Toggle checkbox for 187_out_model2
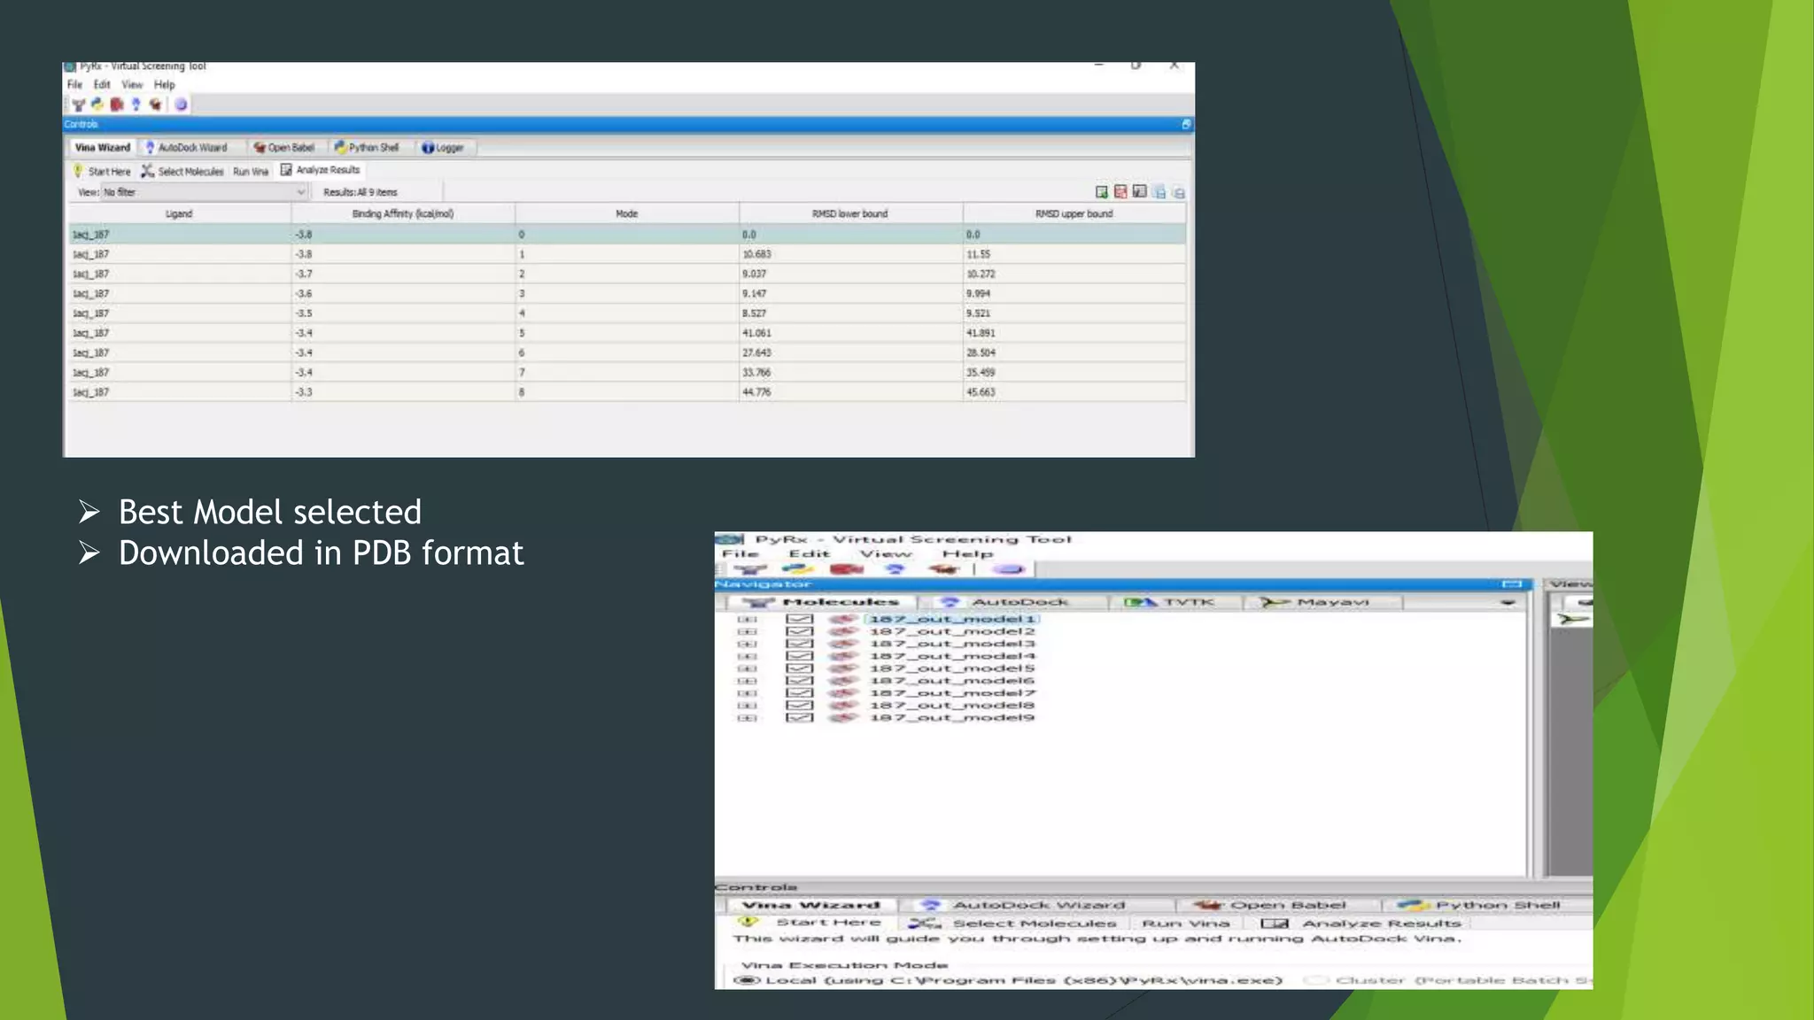 point(799,631)
